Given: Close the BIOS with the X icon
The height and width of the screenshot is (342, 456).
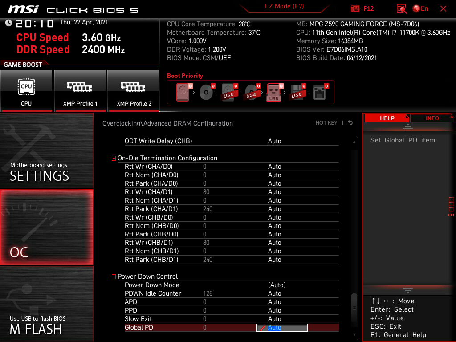Looking at the screenshot, I should click(x=443, y=9).
